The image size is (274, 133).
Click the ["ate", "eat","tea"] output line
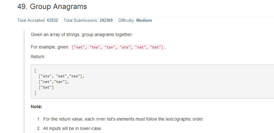[x=61, y=76]
